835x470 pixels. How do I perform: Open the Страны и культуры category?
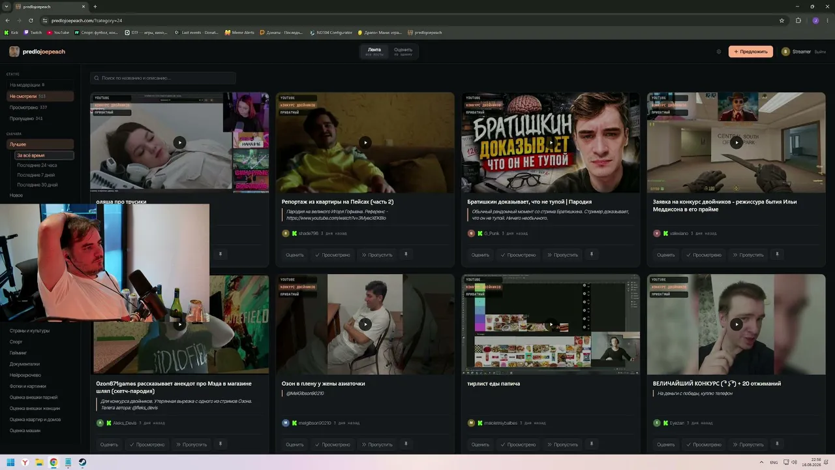click(29, 330)
